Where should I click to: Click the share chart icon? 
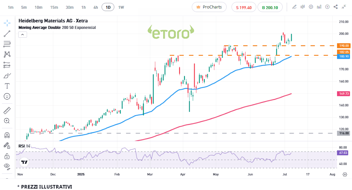coord(336,7)
